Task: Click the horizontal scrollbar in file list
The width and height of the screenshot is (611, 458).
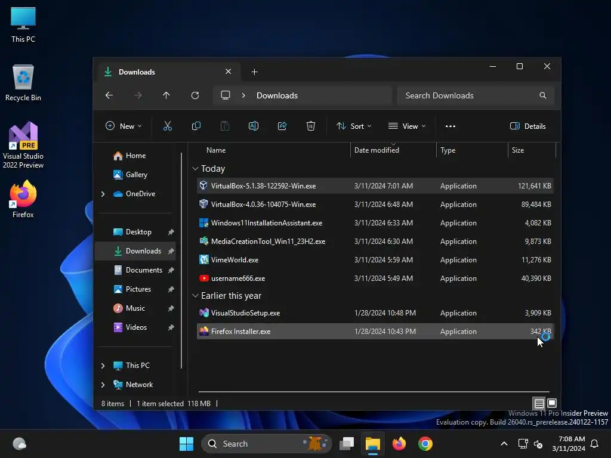Action: tap(374, 391)
